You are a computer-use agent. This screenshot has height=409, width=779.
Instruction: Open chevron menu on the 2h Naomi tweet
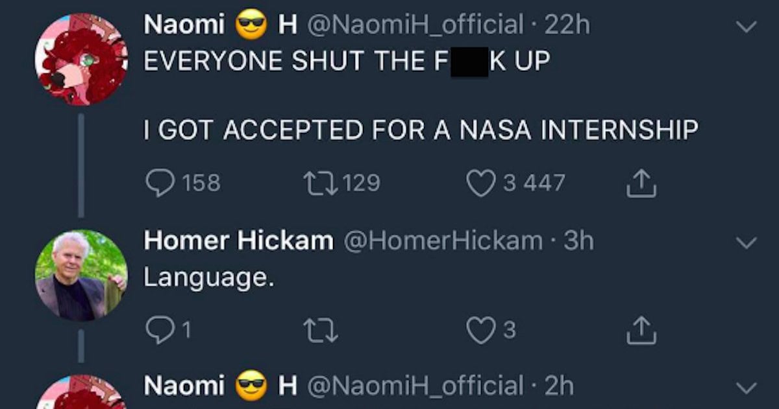click(x=748, y=387)
